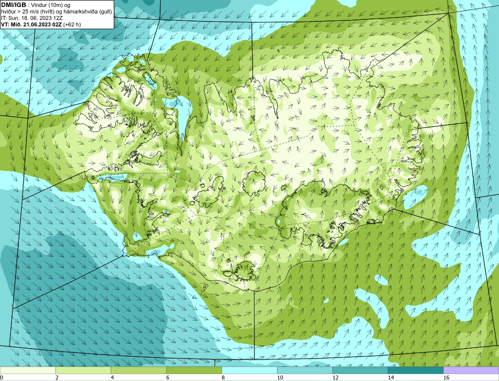Choose the 10–12 m/s light teal legend swatch
Viewport: 499px width, 381px height.
[304, 370]
